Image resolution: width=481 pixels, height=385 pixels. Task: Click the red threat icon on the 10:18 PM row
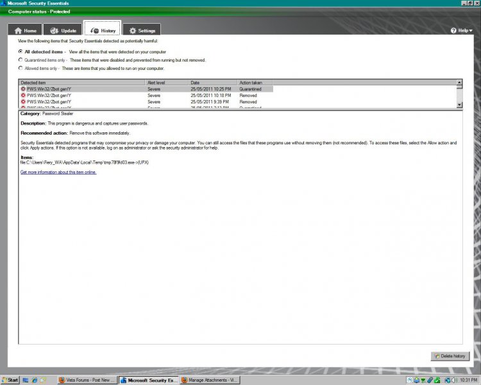coord(23,95)
